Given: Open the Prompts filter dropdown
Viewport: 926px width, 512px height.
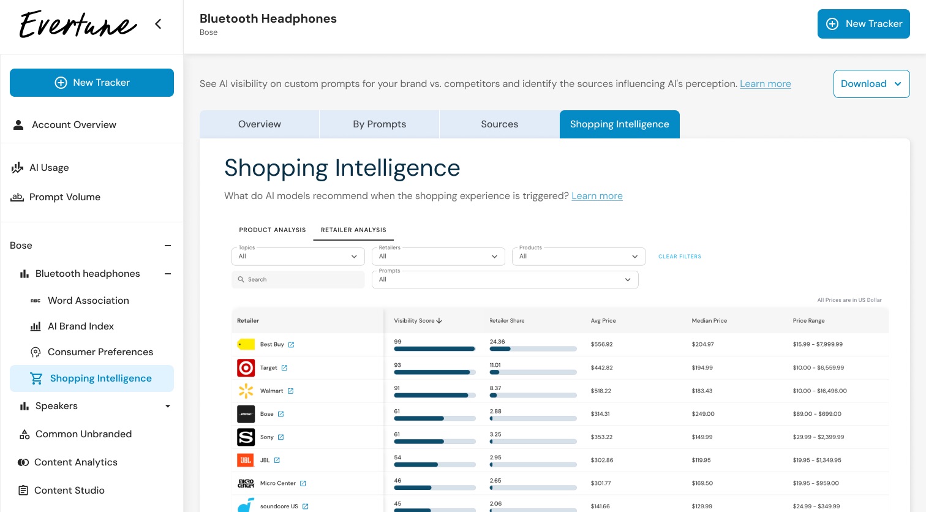Looking at the screenshot, I should tap(505, 280).
